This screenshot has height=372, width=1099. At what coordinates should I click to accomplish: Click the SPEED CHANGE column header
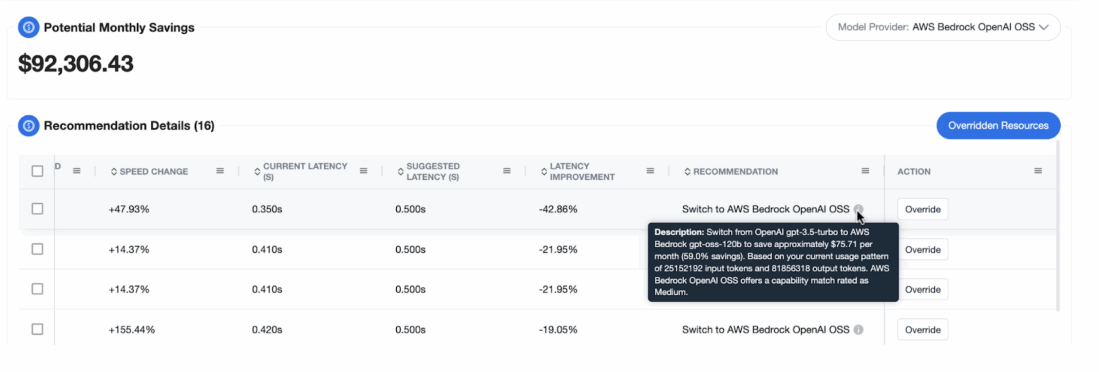(x=154, y=172)
